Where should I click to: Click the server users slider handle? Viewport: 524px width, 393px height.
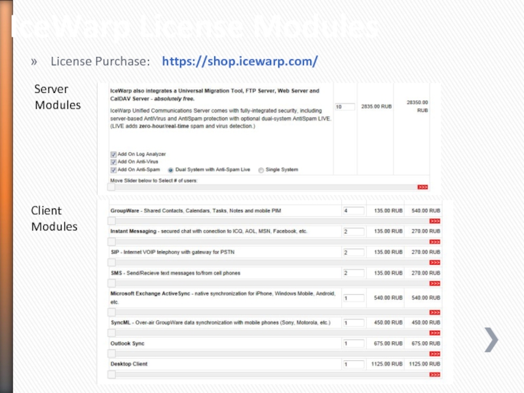pos(111,187)
